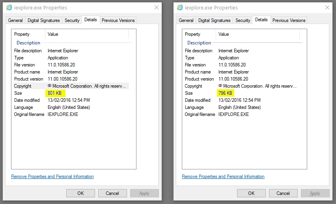This screenshot has height=204, width=336.
Task: Select Date modified value in right window
Action: coord(239,100)
